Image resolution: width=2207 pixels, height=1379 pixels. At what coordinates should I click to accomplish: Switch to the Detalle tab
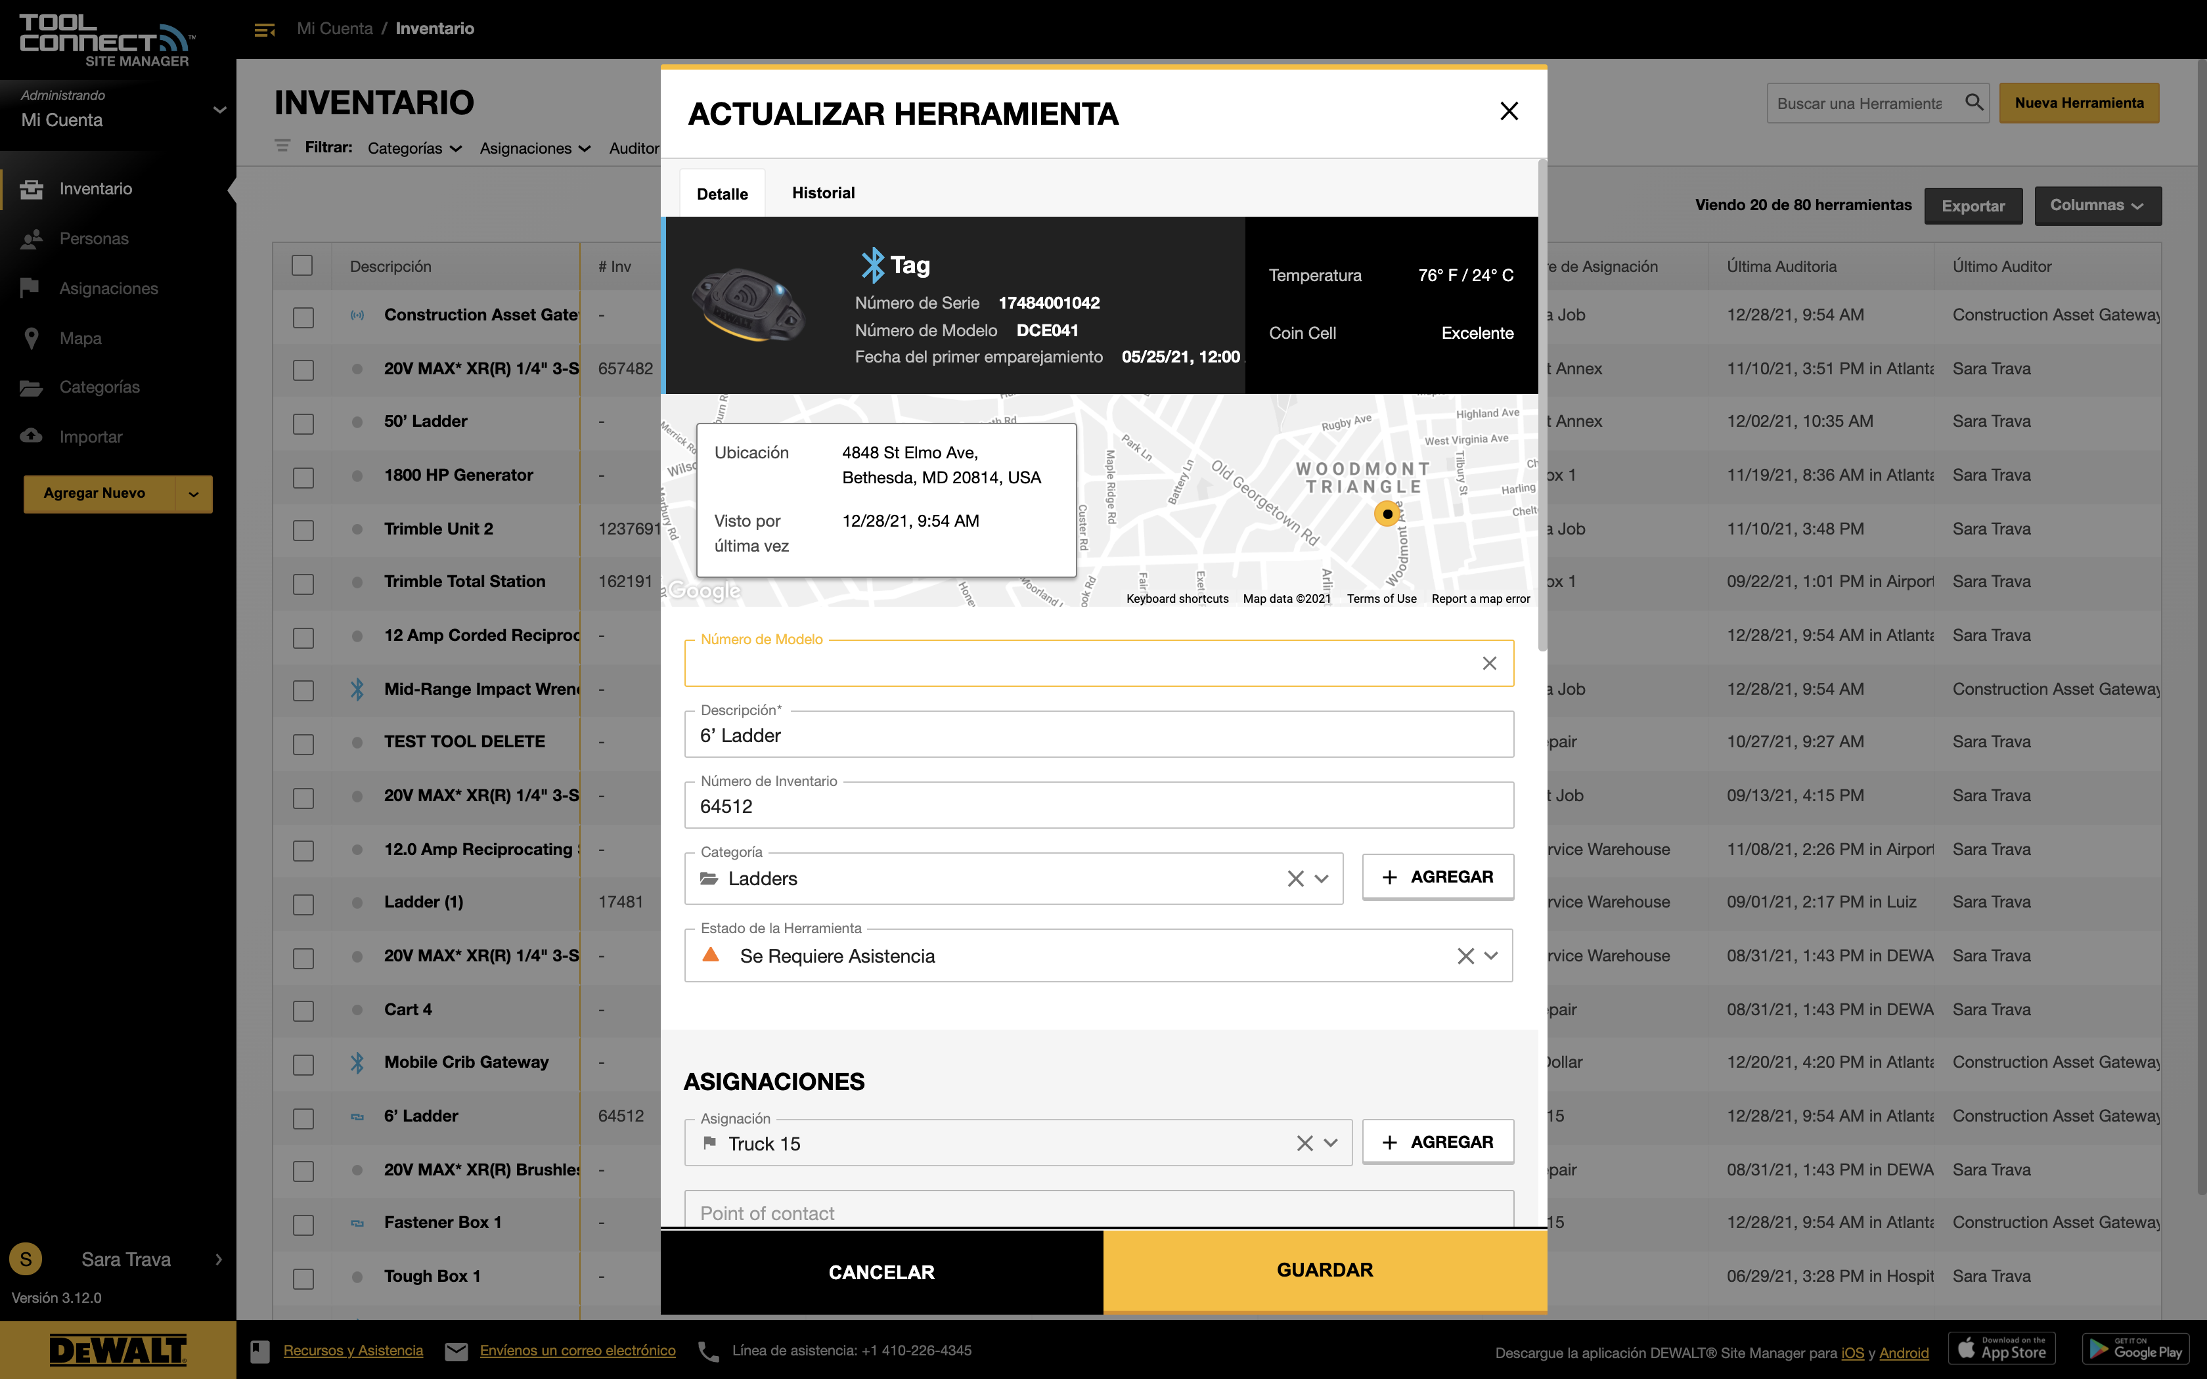(723, 193)
